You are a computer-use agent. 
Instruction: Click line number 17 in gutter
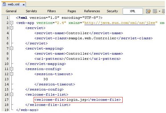point(7,100)
